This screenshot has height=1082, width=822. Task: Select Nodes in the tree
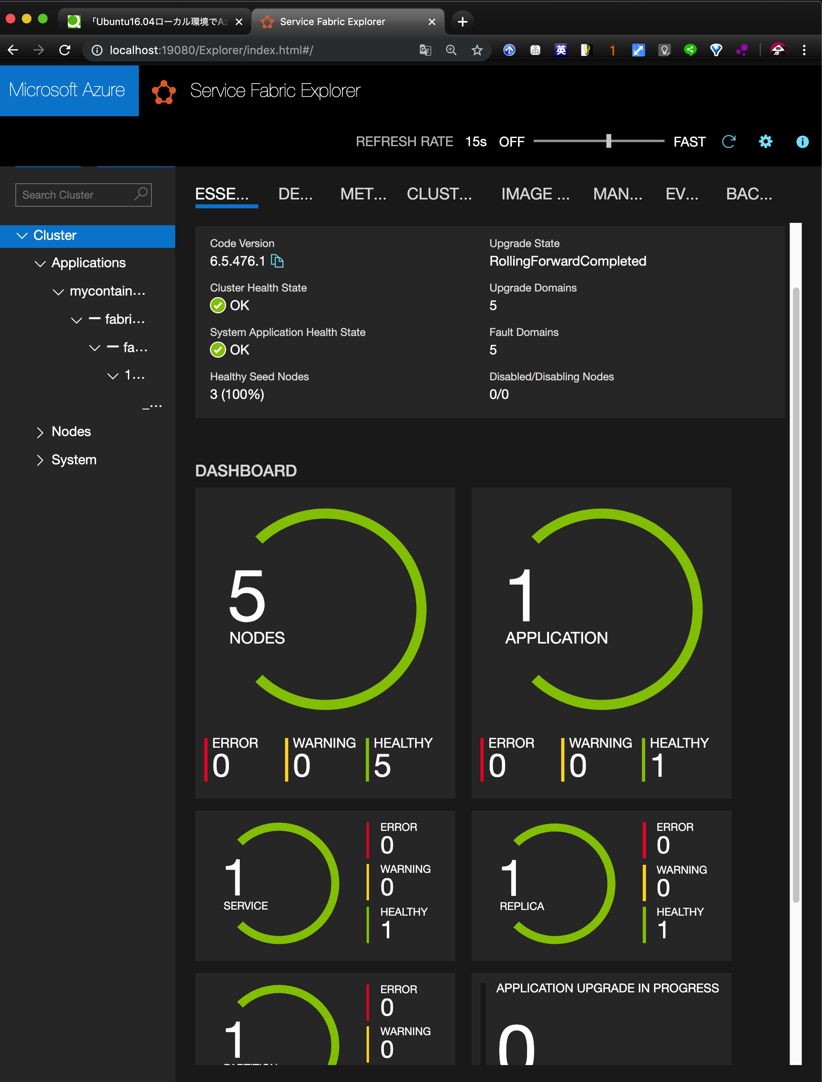[71, 432]
